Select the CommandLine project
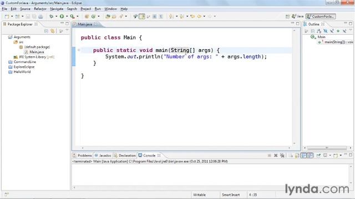This screenshot has width=355, height=199. 24,62
